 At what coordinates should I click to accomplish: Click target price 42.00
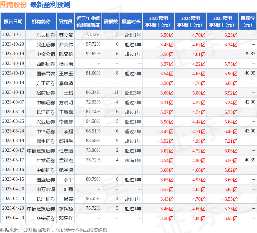click(250, 102)
